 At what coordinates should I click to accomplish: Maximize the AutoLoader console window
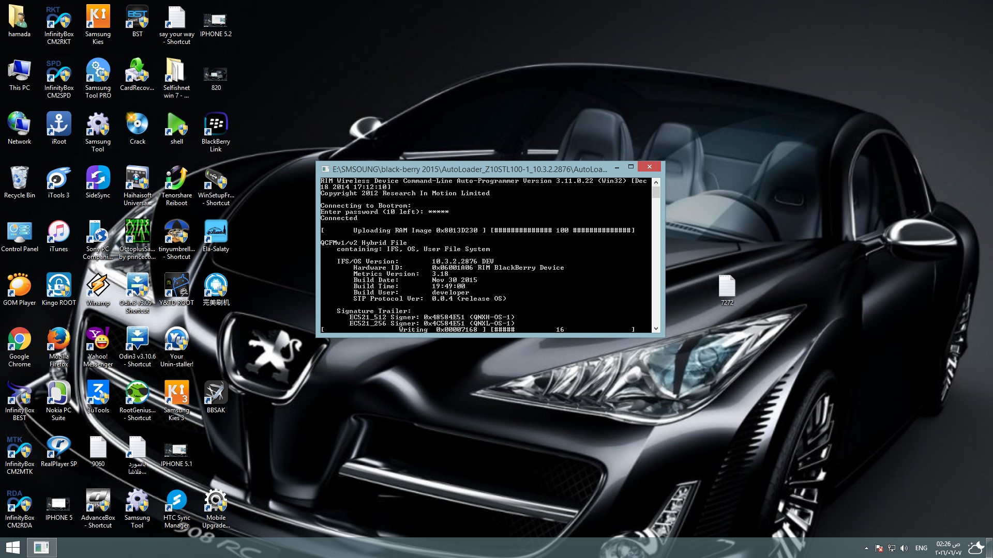630,167
